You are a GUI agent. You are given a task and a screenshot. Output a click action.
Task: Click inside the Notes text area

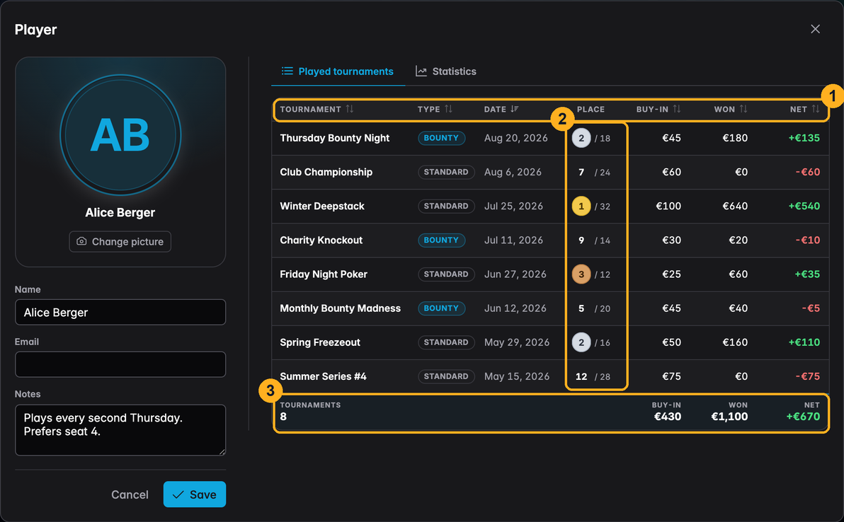click(120, 430)
